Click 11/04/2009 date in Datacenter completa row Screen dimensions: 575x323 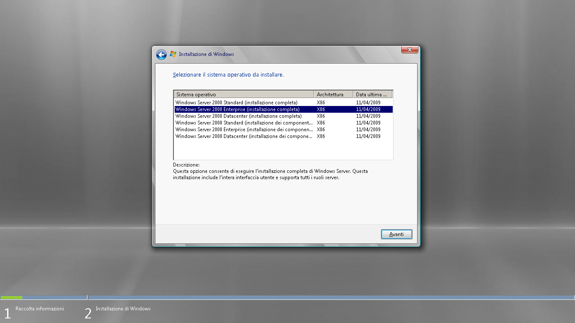(368, 116)
